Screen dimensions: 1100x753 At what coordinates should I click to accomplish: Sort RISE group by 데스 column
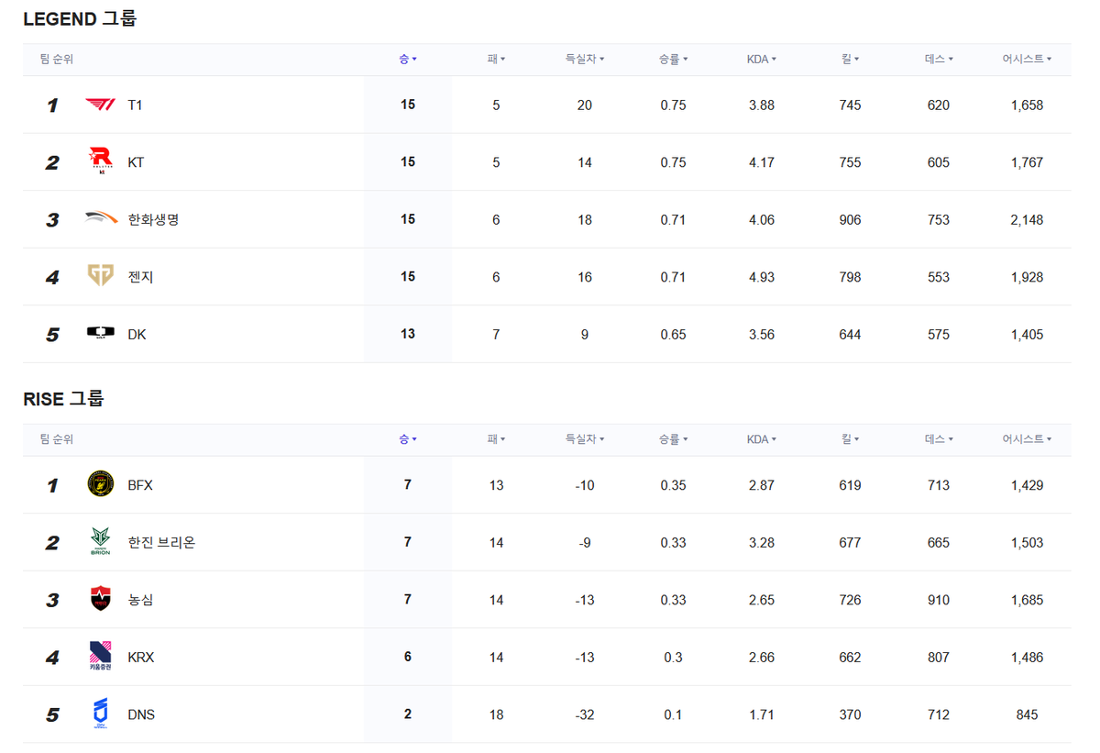939,439
